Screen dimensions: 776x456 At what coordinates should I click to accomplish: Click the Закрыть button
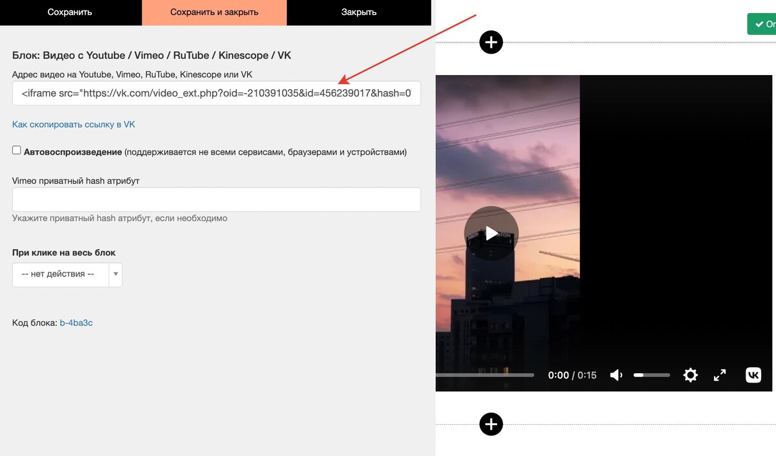point(359,12)
